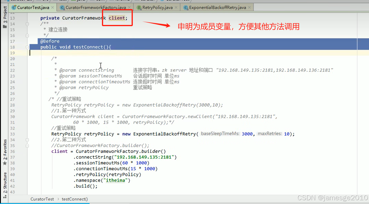This screenshot has width=369, height=204.
Task: Click the comment //2.第二种方式 on line 34
Action: [x=69, y=140]
